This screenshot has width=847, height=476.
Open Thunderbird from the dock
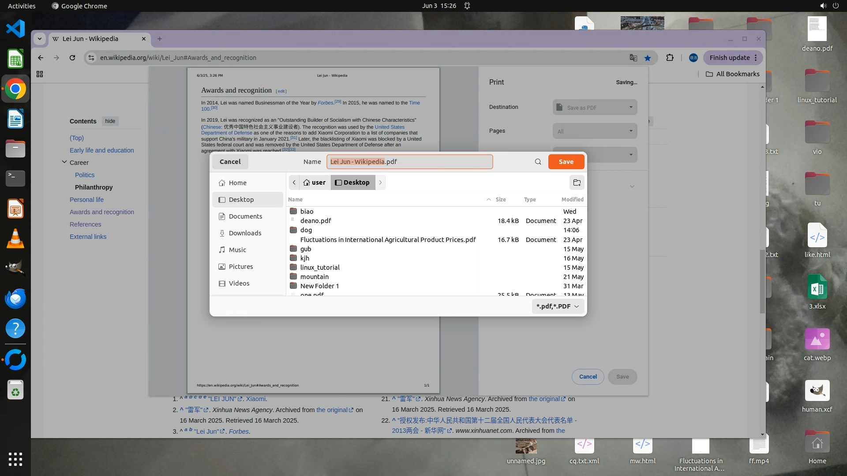coord(15,298)
